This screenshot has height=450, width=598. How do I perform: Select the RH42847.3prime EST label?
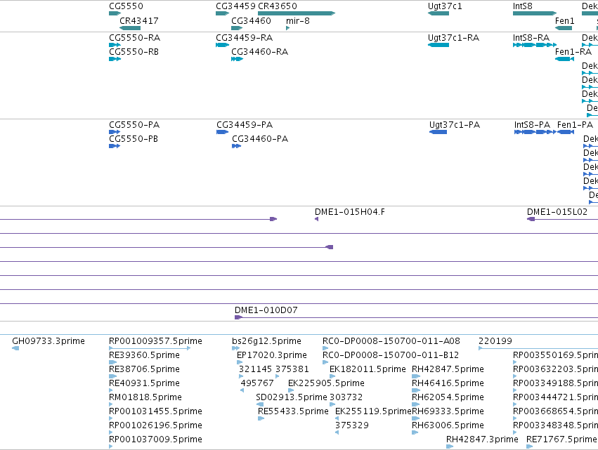(482, 439)
